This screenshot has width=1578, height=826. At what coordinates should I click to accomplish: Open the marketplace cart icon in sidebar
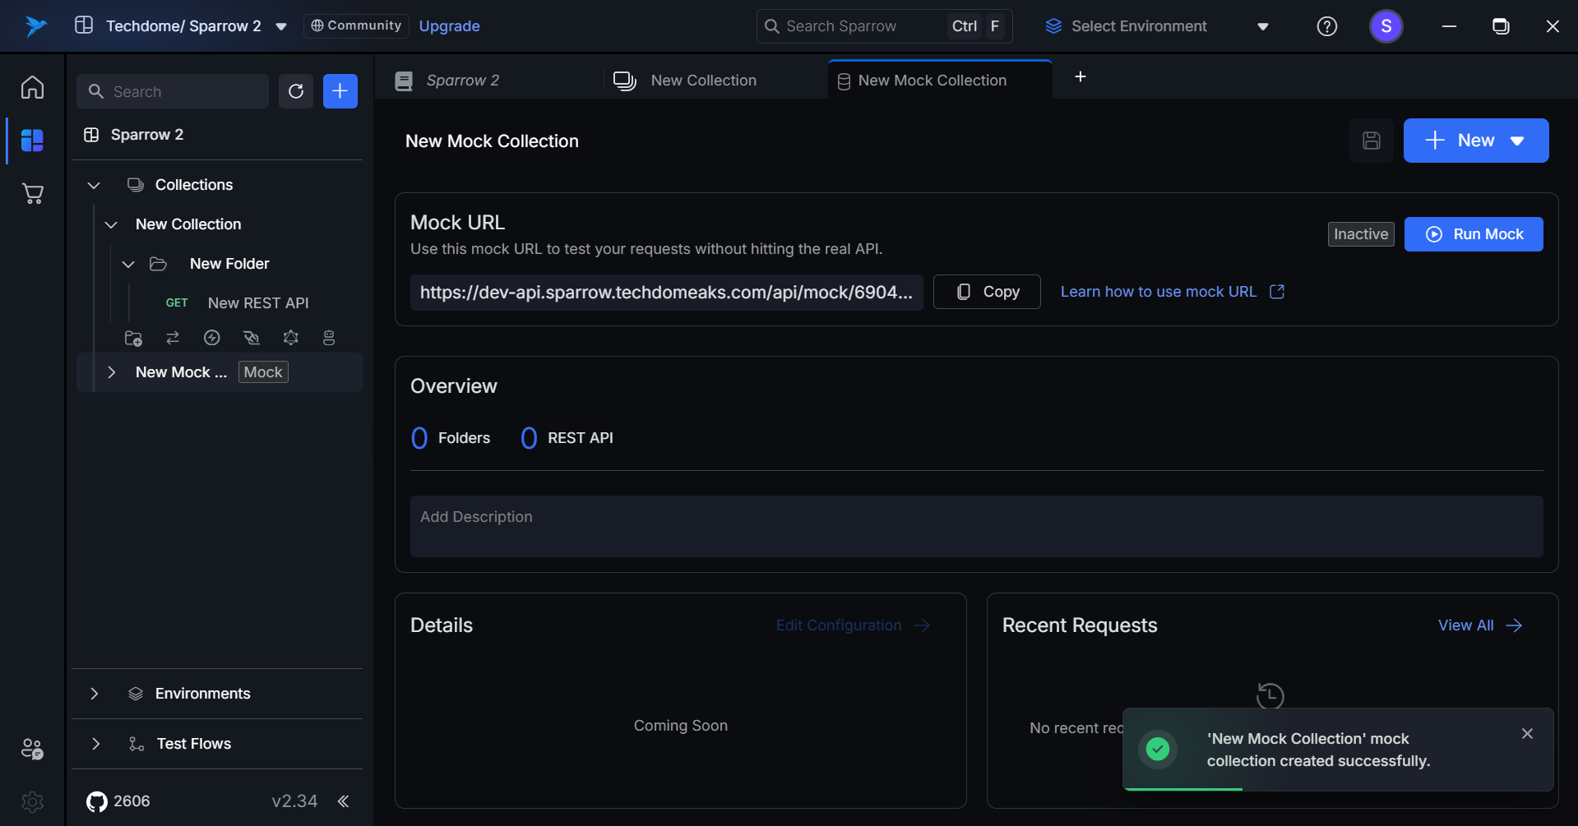(32, 194)
